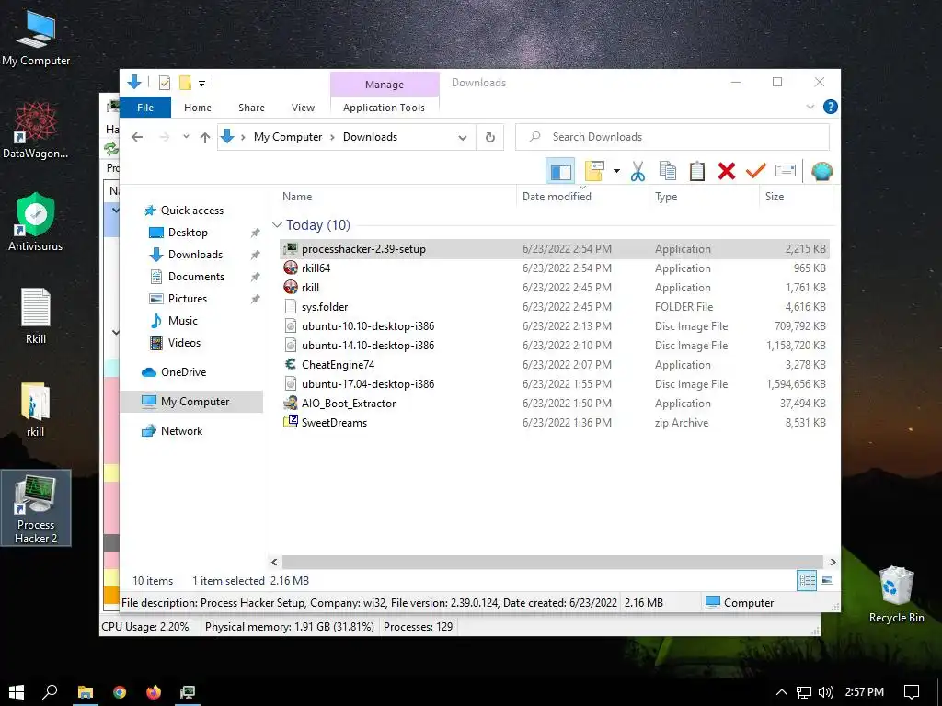Click the orange checkmark Properties icon
The height and width of the screenshot is (706, 942).
click(756, 172)
